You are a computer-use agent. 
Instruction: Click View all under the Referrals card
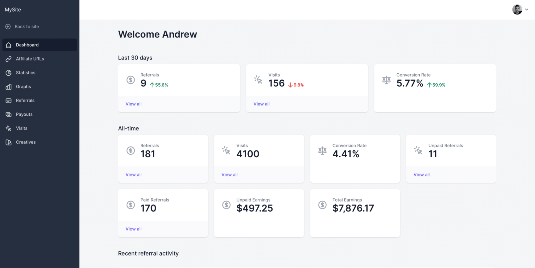click(133, 104)
